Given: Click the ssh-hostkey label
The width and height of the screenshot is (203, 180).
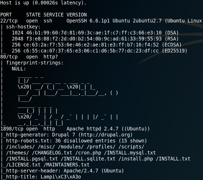Looking at the screenshot, I should point(23,27).
